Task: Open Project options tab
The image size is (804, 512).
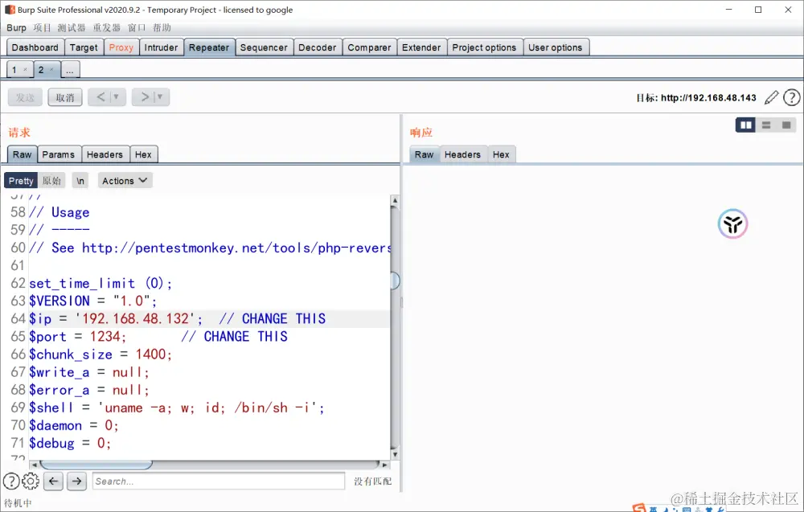Action: (x=485, y=47)
